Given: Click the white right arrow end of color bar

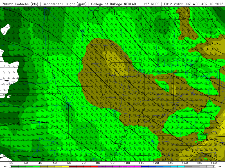Looking at the screenshot, I should click(x=217, y=166).
